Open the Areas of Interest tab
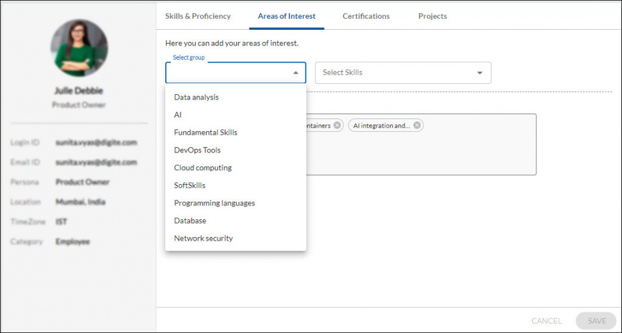The image size is (622, 333). [x=287, y=16]
